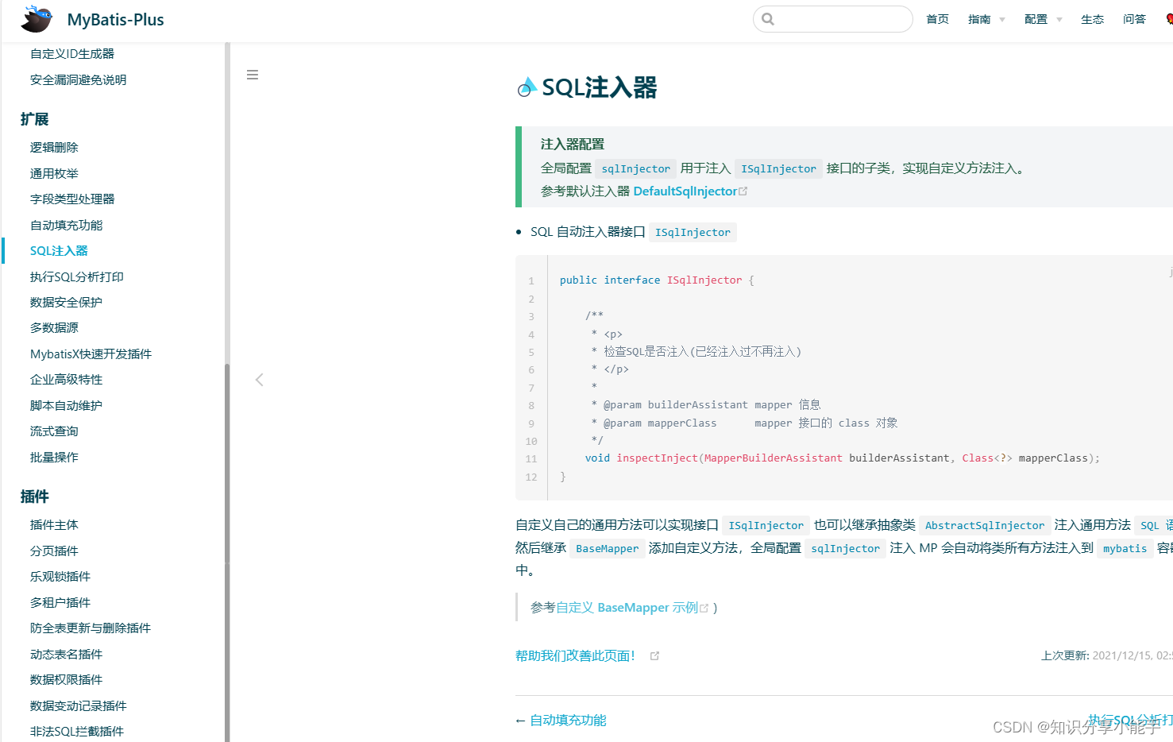The image size is (1173, 742).
Task: Click the search magnifier icon
Action: coord(767,19)
